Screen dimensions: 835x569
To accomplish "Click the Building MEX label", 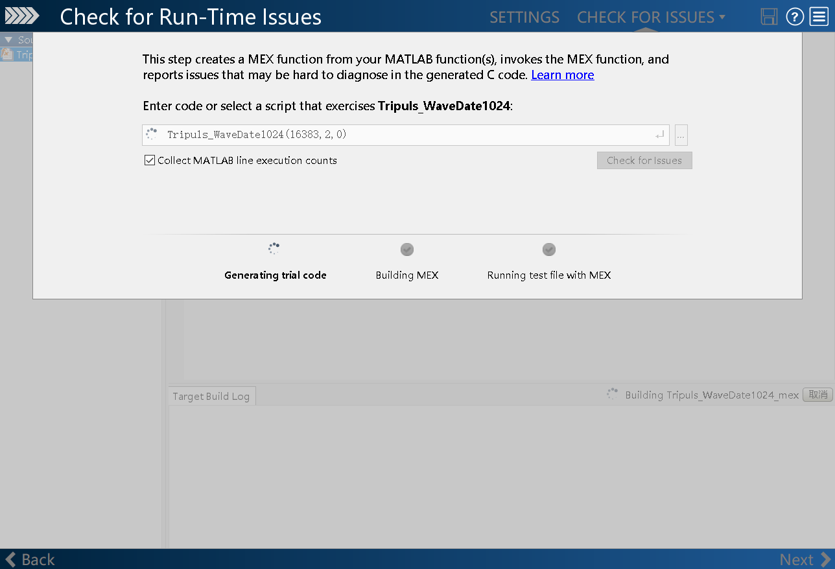I will pos(407,275).
